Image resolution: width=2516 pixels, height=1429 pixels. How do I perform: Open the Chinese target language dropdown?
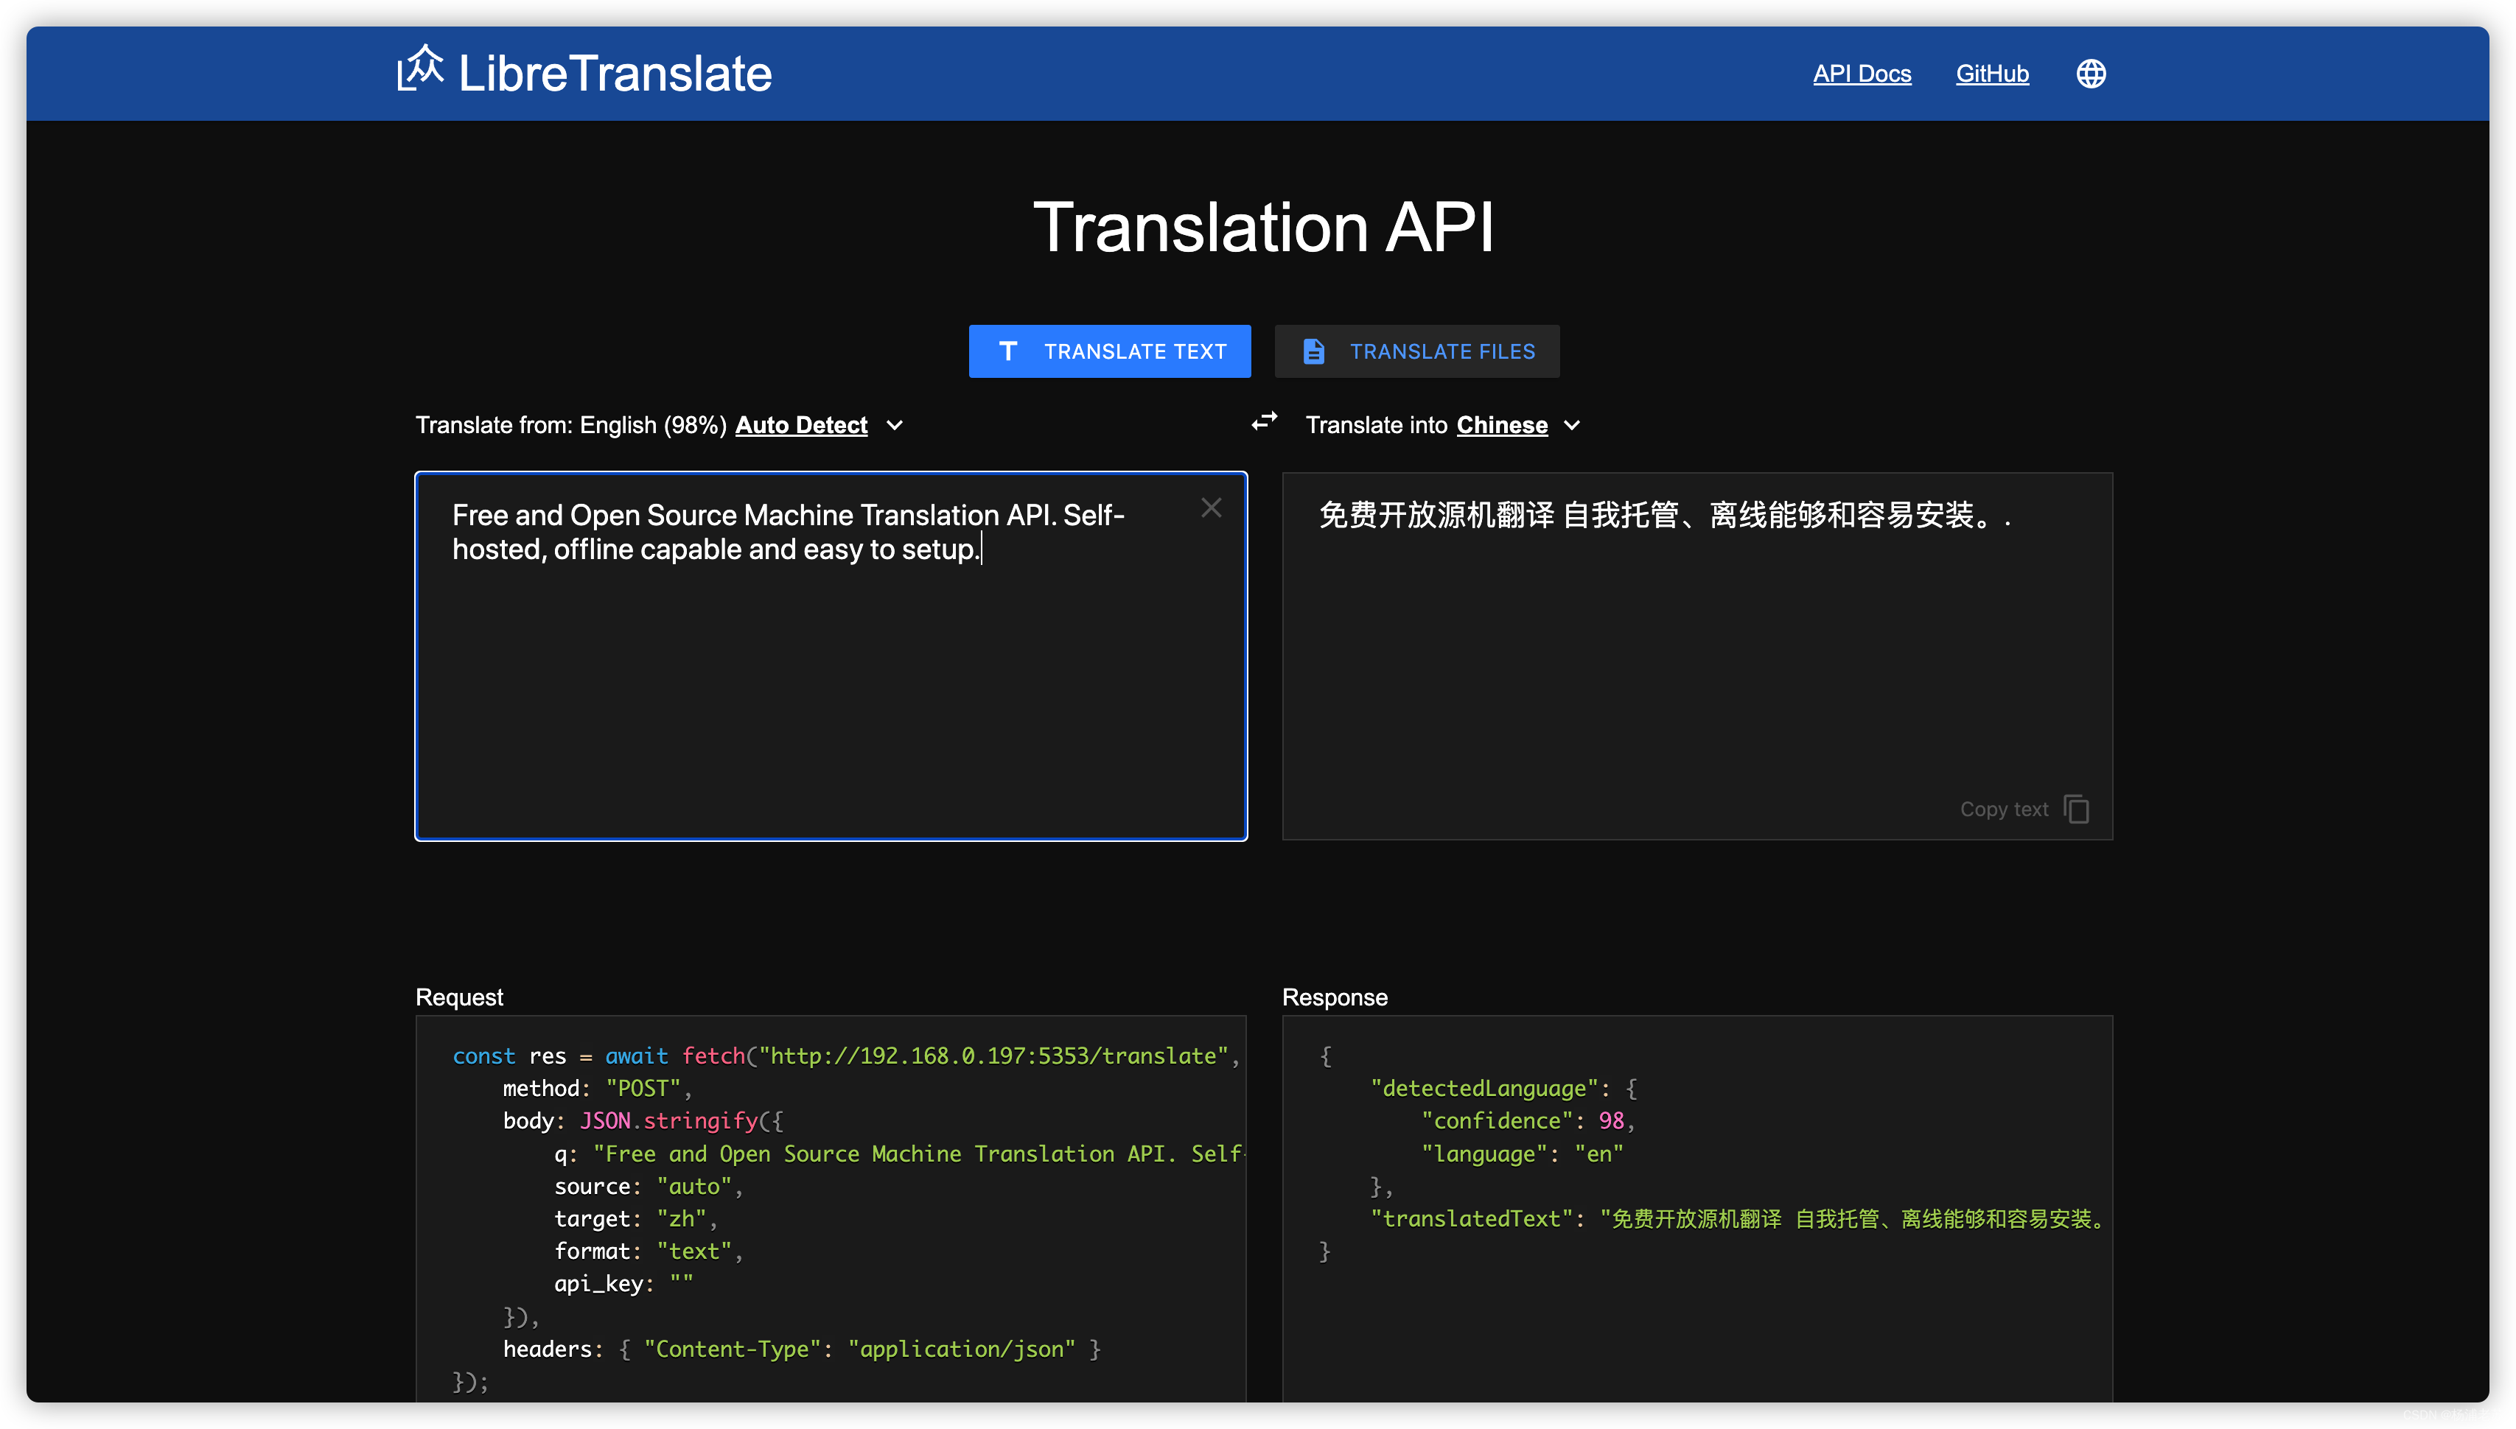(x=1501, y=425)
